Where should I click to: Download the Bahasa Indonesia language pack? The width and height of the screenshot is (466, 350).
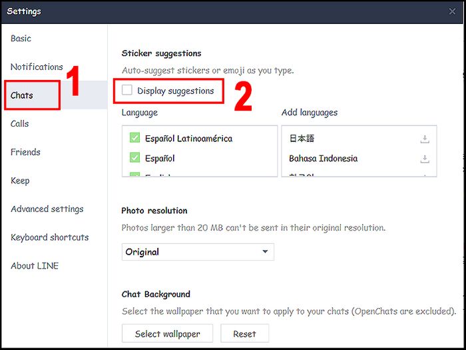point(424,159)
